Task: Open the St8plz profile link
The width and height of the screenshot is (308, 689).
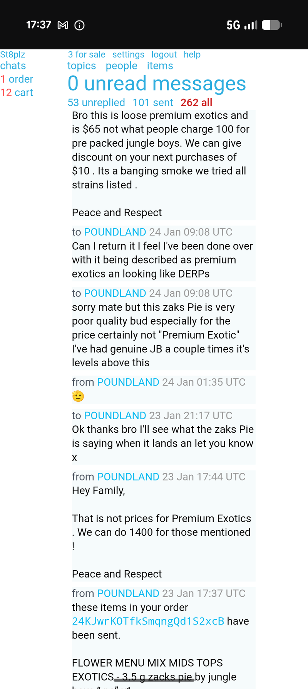Action: (x=13, y=54)
